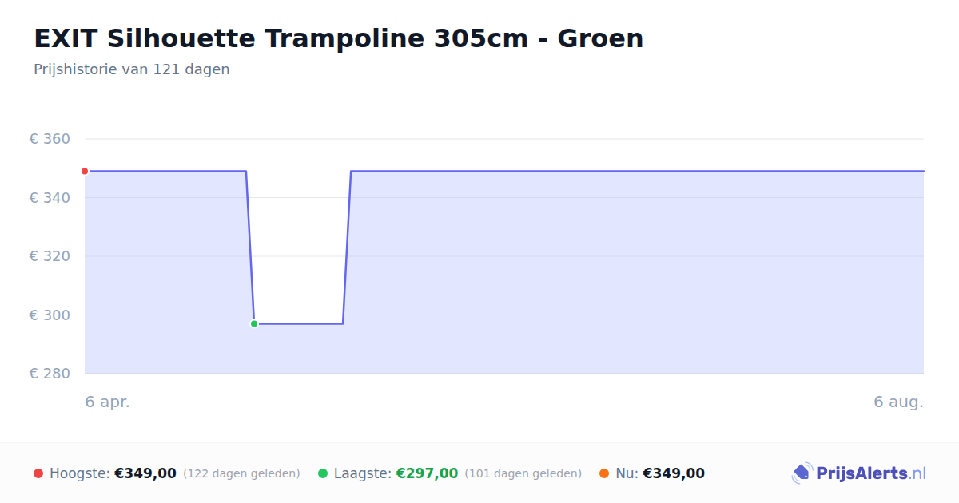Click the green Laagste legend dot
The width and height of the screenshot is (959, 503).
pyautogui.click(x=323, y=473)
